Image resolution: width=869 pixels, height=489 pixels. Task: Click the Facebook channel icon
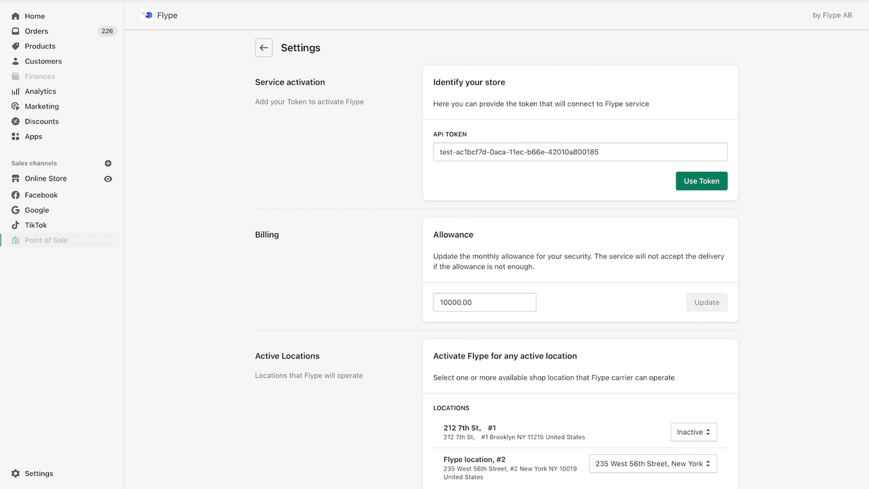click(16, 195)
